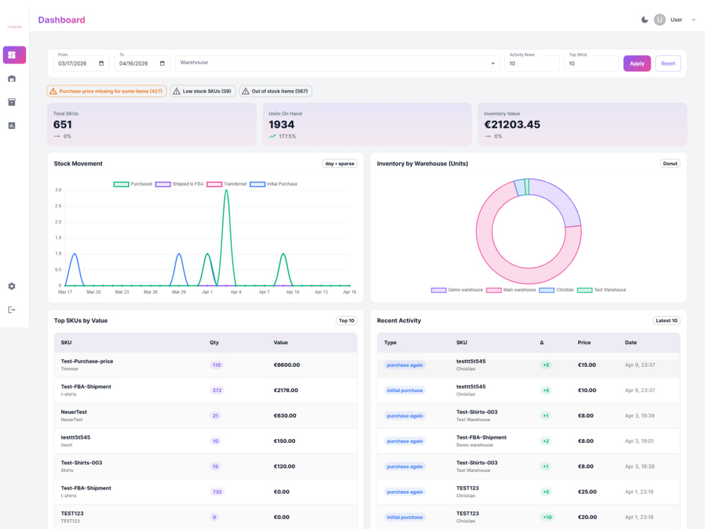Click the Low stock warning triangle icon
This screenshot has width=705, height=529.
click(x=177, y=91)
